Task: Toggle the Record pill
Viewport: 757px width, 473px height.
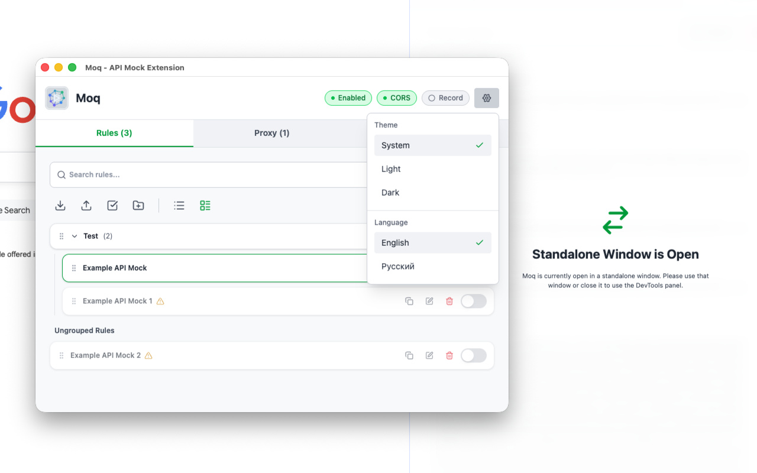Action: (x=446, y=98)
